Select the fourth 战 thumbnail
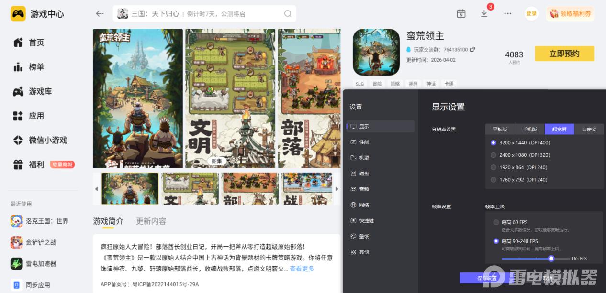Viewport: 606px width, 293px height. 307,188
